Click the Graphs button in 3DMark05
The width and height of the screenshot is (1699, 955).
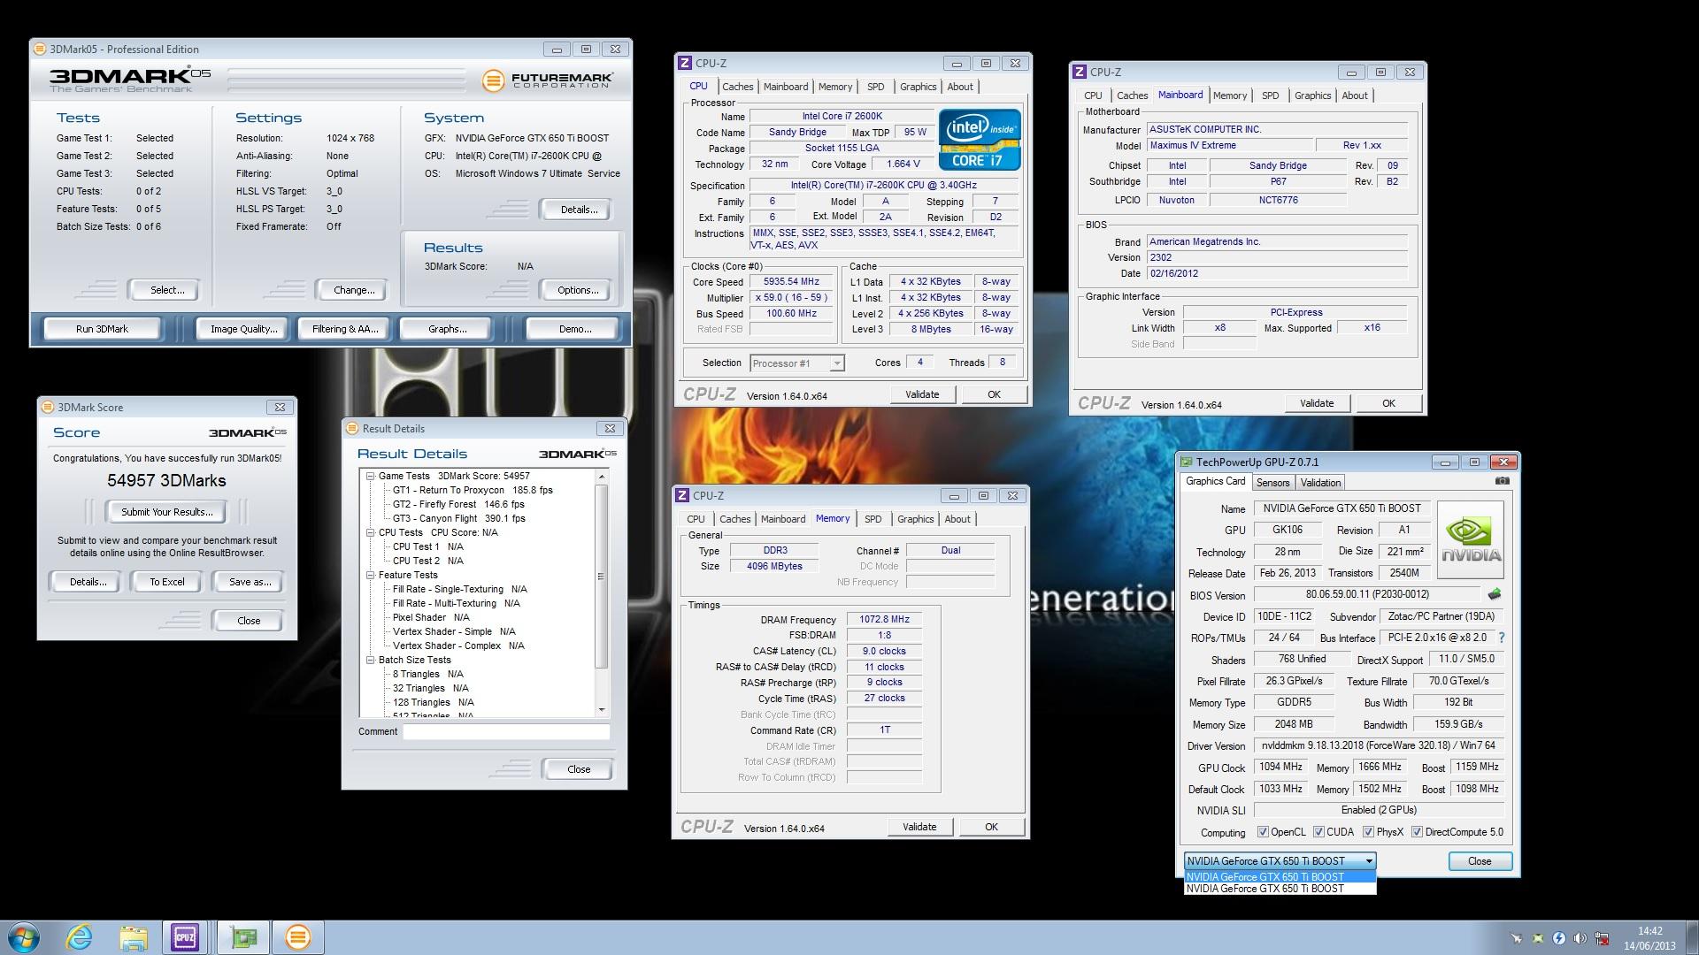tap(447, 329)
